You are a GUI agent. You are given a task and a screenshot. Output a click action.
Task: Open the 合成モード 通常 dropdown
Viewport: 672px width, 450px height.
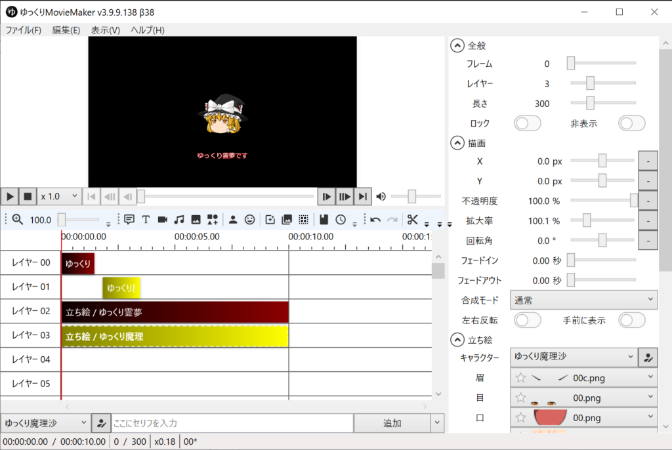pos(583,300)
